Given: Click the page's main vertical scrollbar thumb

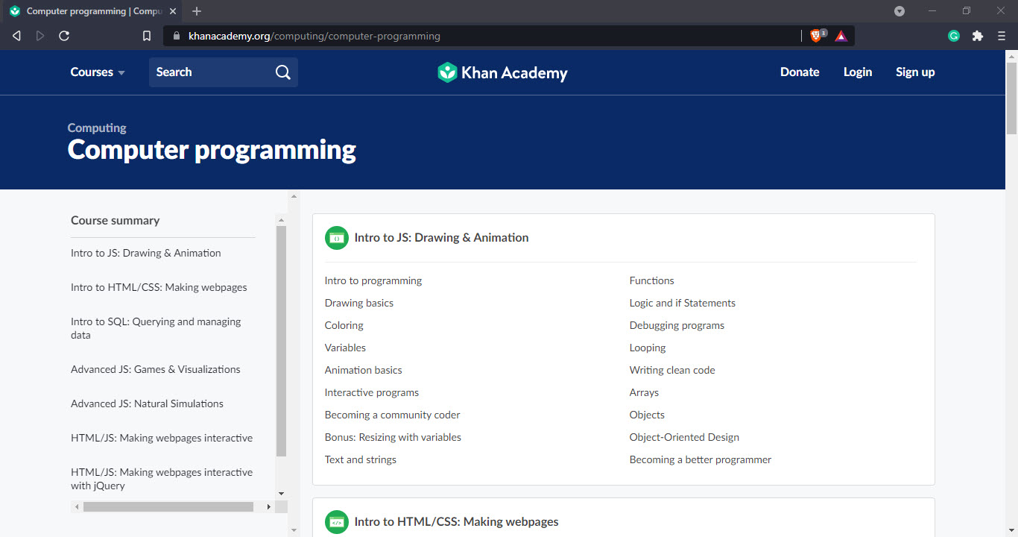Looking at the screenshot, I should (x=1011, y=98).
